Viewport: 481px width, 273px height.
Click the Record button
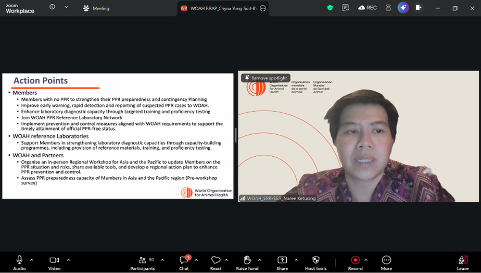[355, 260]
